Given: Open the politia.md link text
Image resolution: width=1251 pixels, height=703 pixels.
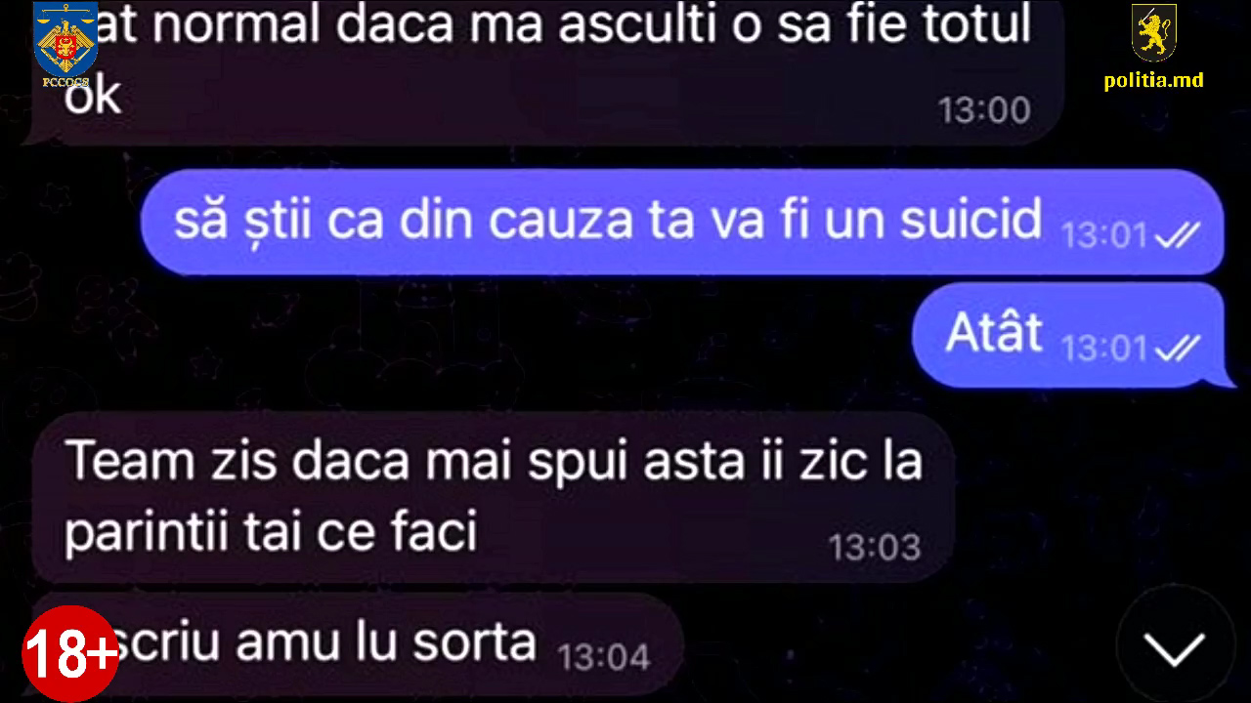Looking at the screenshot, I should coord(1154,80).
